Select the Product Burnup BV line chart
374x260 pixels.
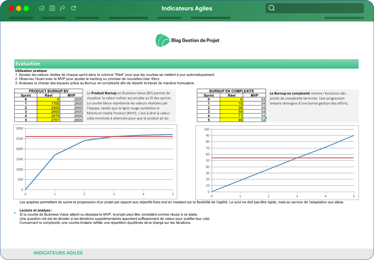[95, 162]
